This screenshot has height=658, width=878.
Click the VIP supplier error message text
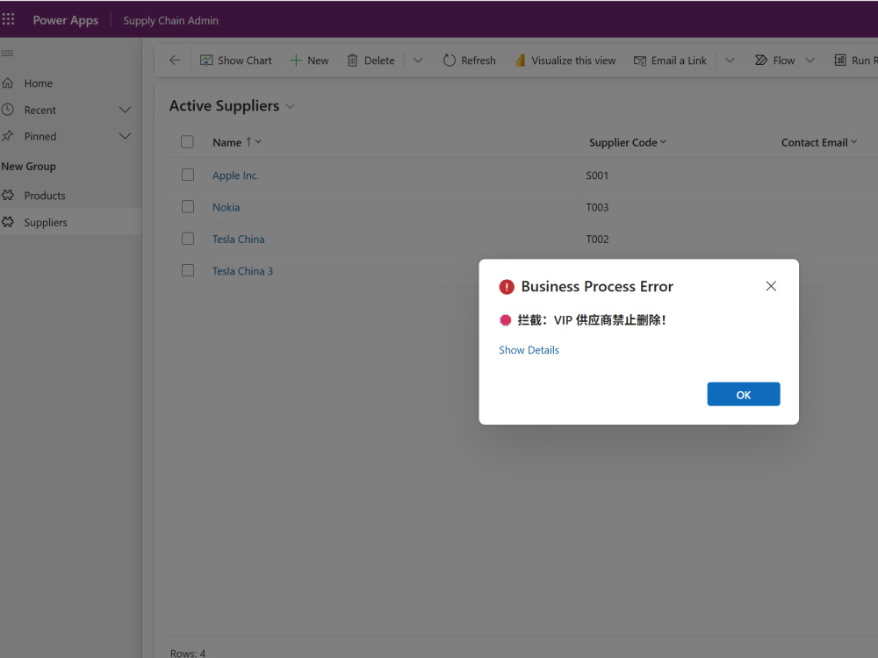591,320
